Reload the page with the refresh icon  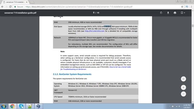[10, 7]
